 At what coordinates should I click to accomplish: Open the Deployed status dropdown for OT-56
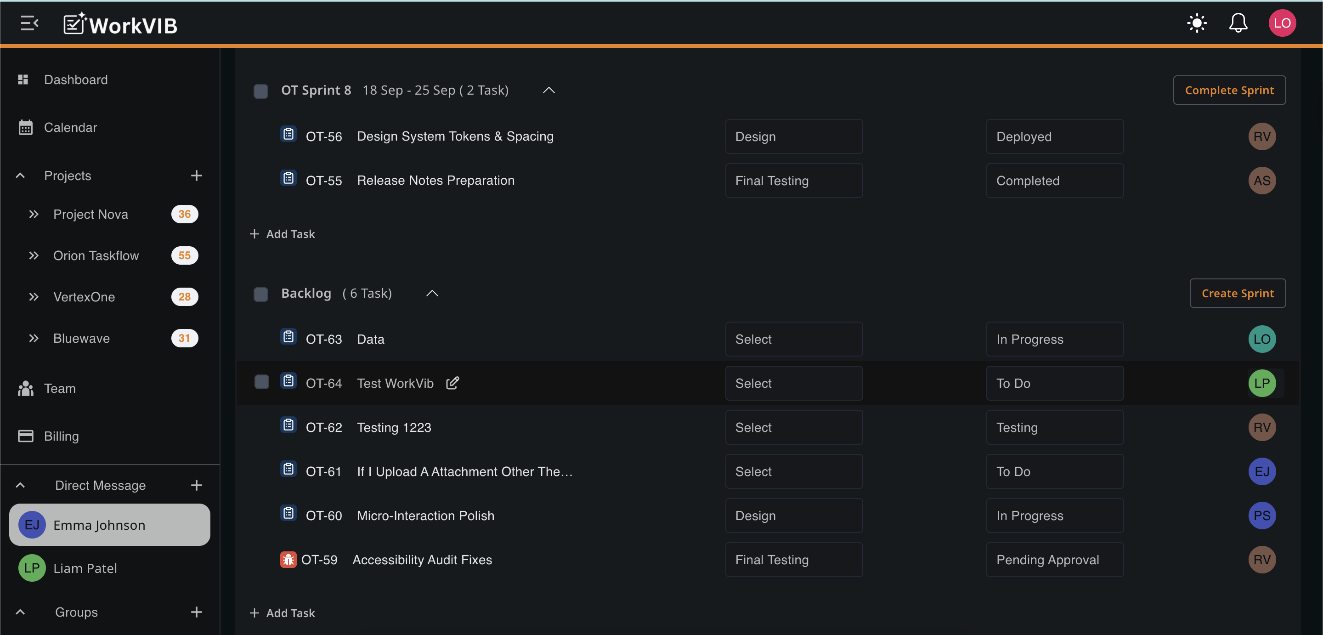[x=1054, y=136]
